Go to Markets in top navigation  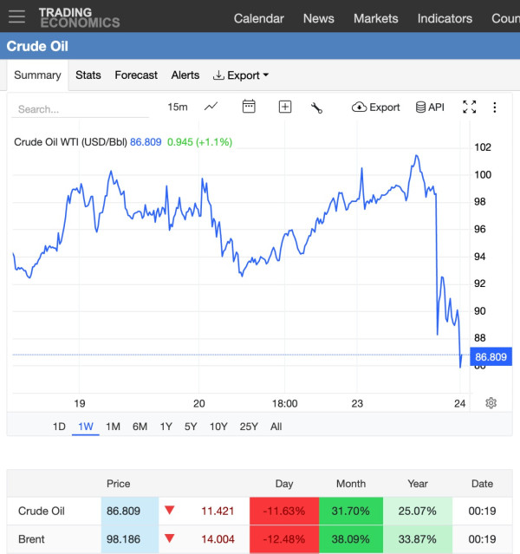(x=375, y=18)
